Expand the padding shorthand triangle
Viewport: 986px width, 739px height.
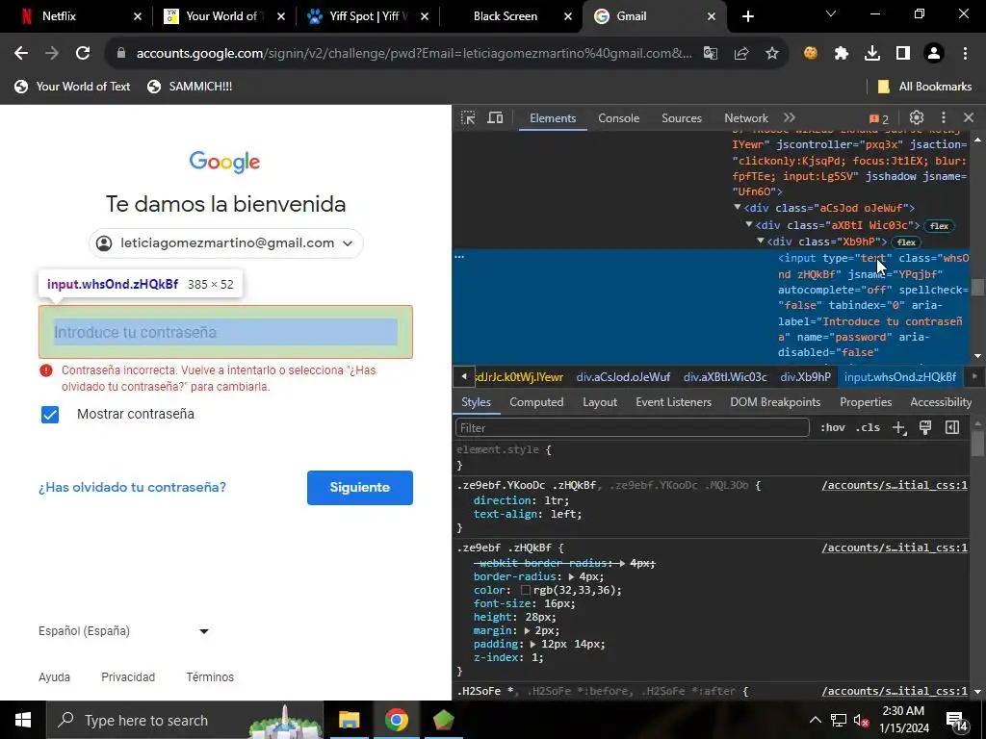[533, 644]
